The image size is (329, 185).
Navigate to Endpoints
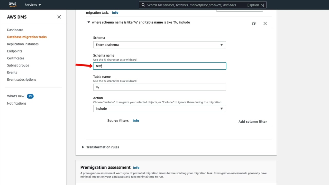pos(15,51)
